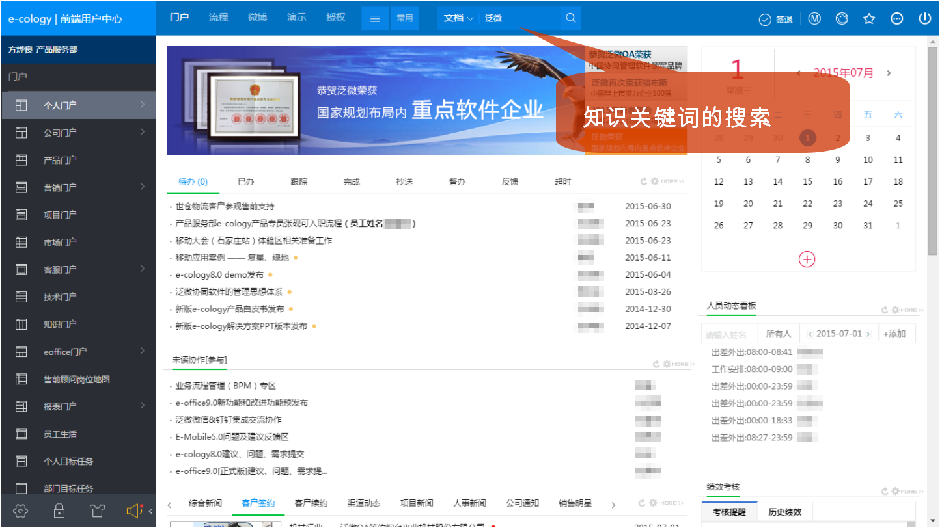Screen dimensions: 942x530
Task: Open the 流程 top menu
Action: point(218,18)
